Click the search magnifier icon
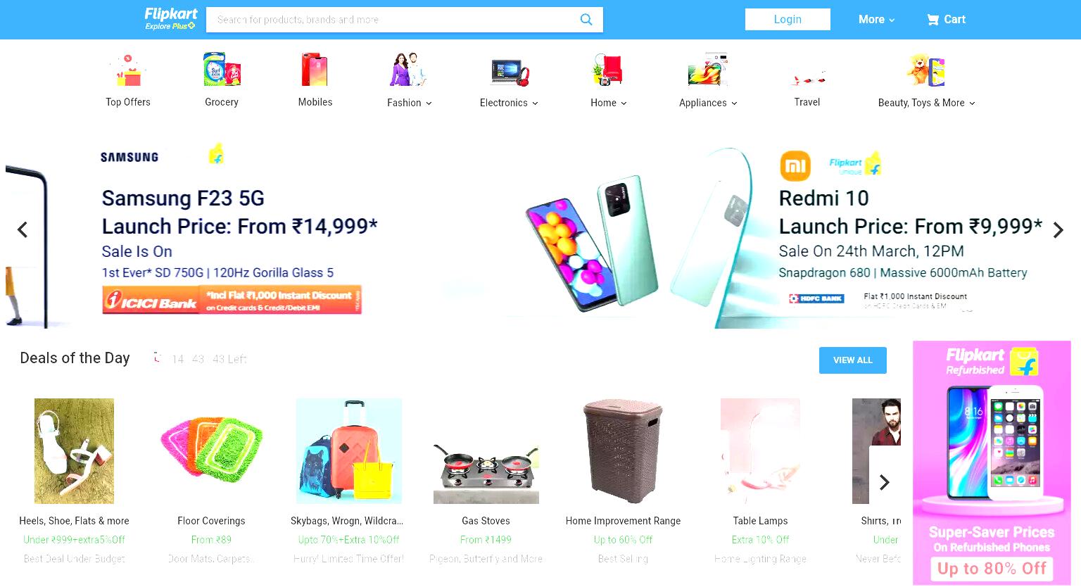This screenshot has height=587, width=1081. pyautogui.click(x=586, y=20)
